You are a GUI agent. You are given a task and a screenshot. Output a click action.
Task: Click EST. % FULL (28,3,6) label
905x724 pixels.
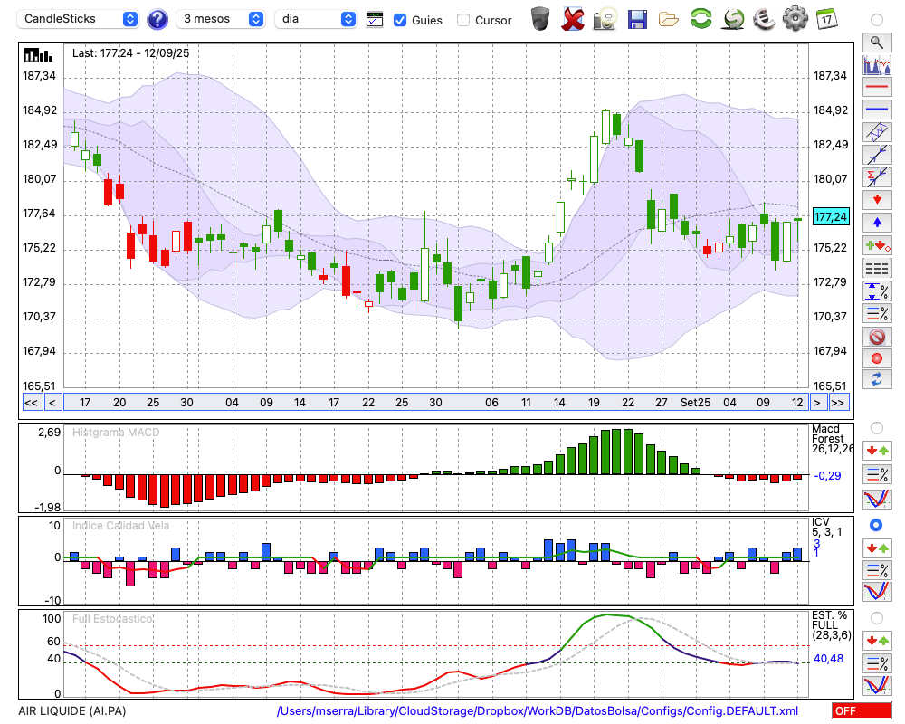[x=831, y=625]
